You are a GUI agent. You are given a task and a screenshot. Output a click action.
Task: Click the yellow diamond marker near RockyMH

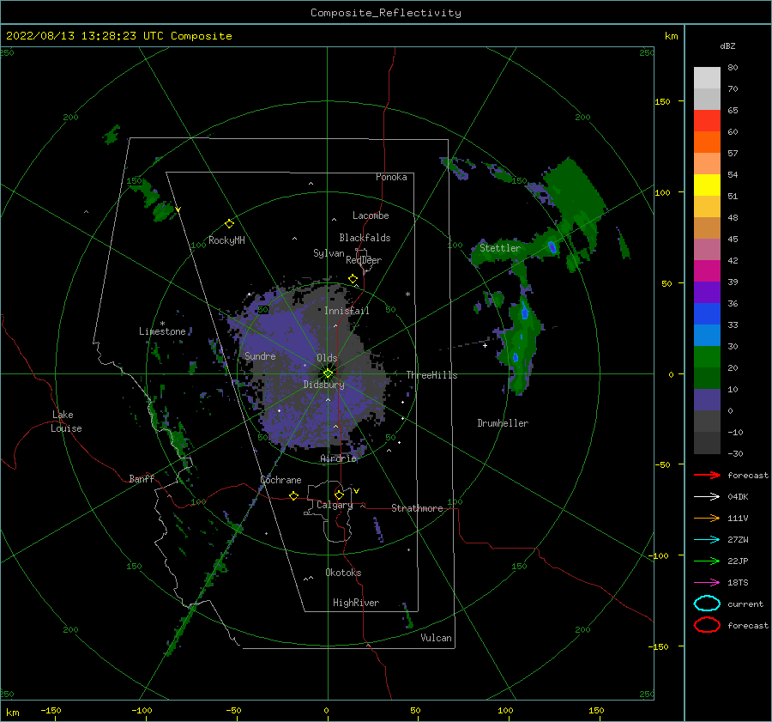(229, 223)
